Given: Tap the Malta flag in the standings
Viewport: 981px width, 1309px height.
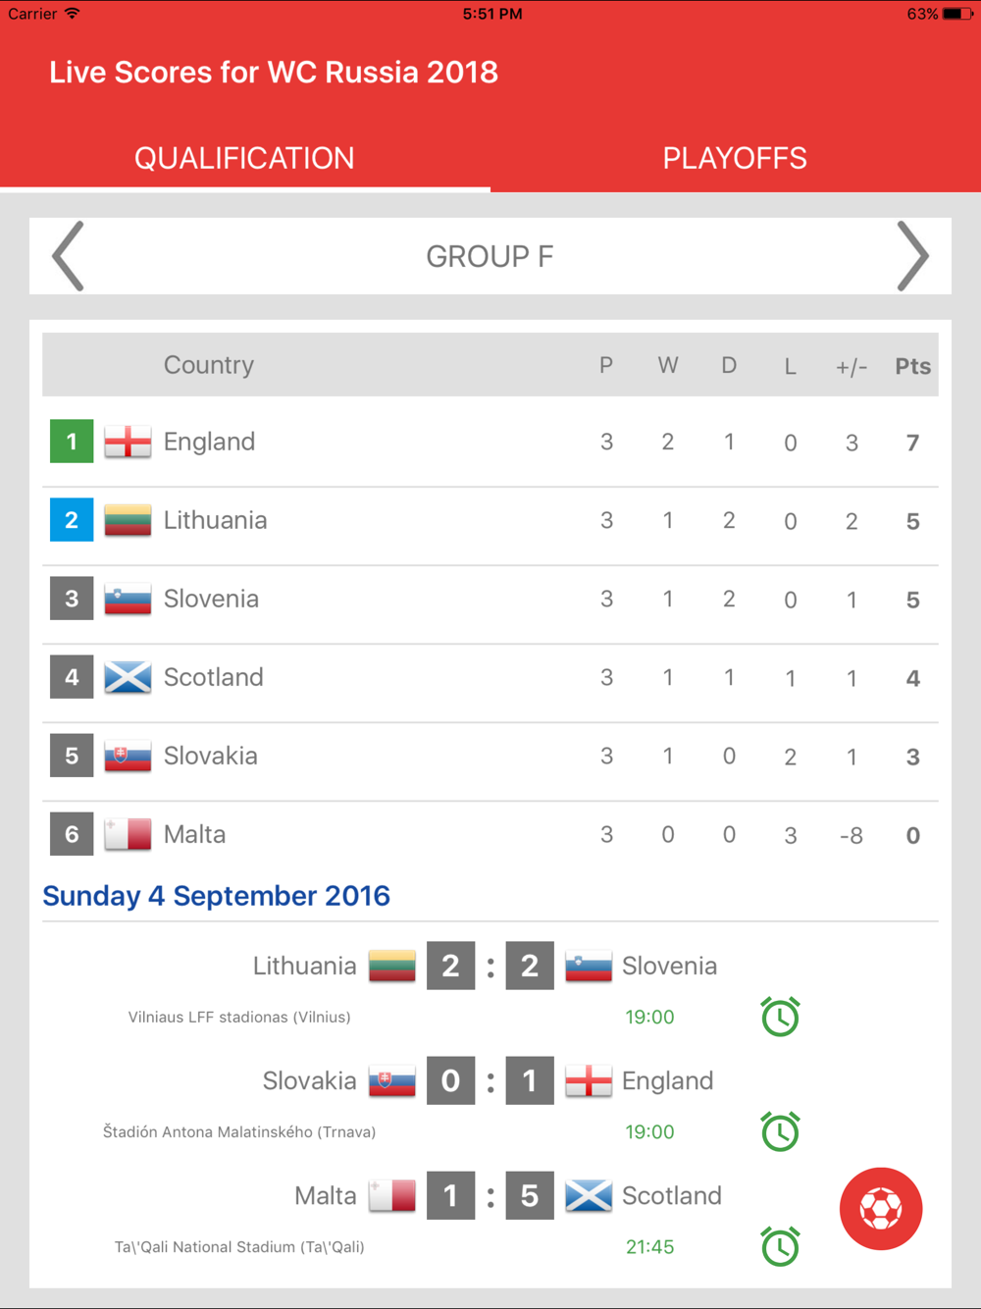Looking at the screenshot, I should tap(128, 834).
